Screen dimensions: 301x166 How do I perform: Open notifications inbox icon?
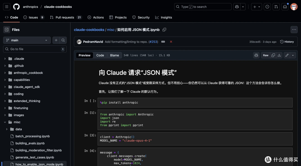point(285,7)
